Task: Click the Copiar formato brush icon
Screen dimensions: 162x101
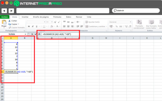Action: [10, 28]
